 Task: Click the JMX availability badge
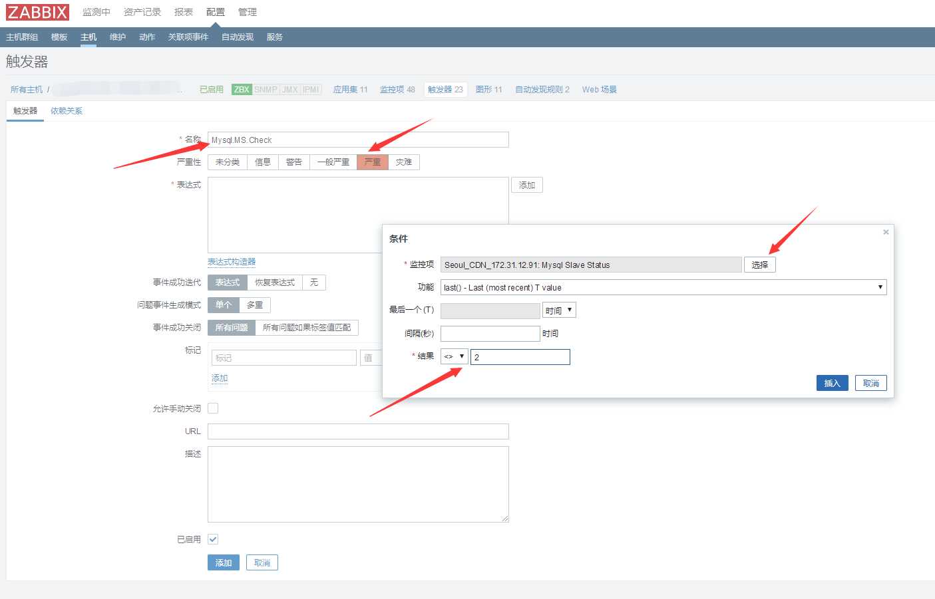[x=290, y=90]
